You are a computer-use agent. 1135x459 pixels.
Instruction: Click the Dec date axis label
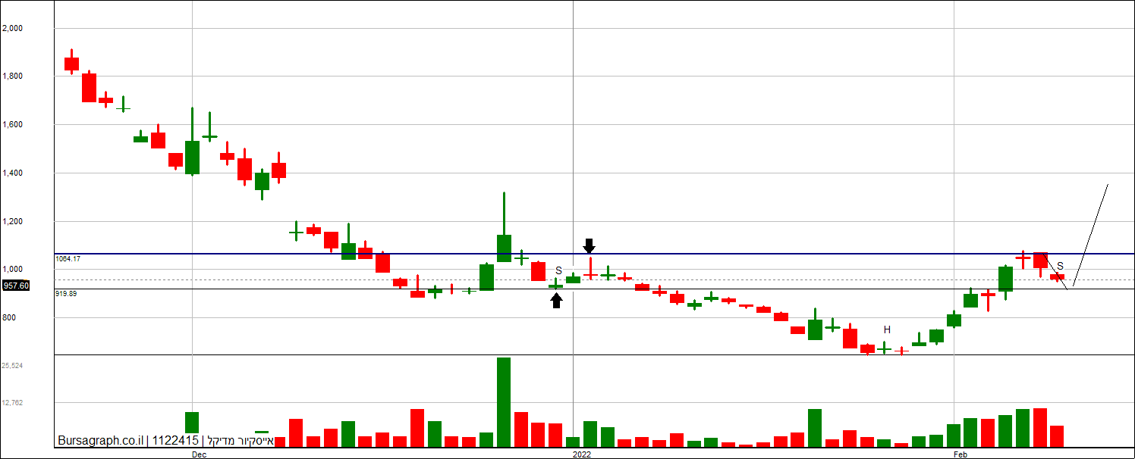[199, 454]
